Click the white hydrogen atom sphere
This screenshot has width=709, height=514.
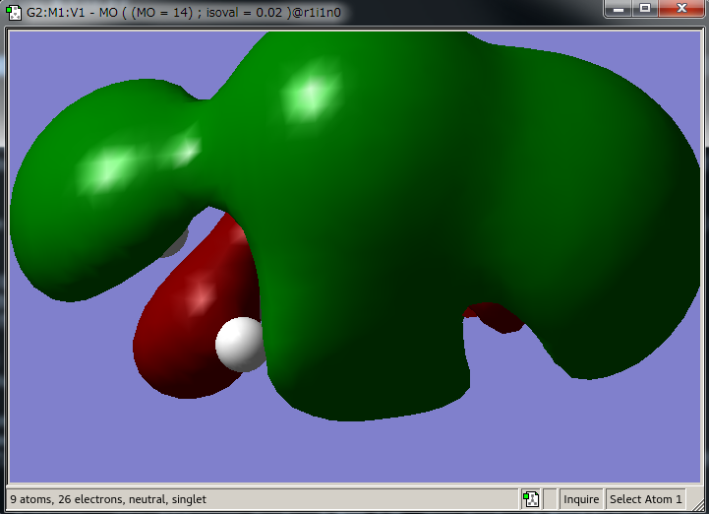tap(238, 344)
